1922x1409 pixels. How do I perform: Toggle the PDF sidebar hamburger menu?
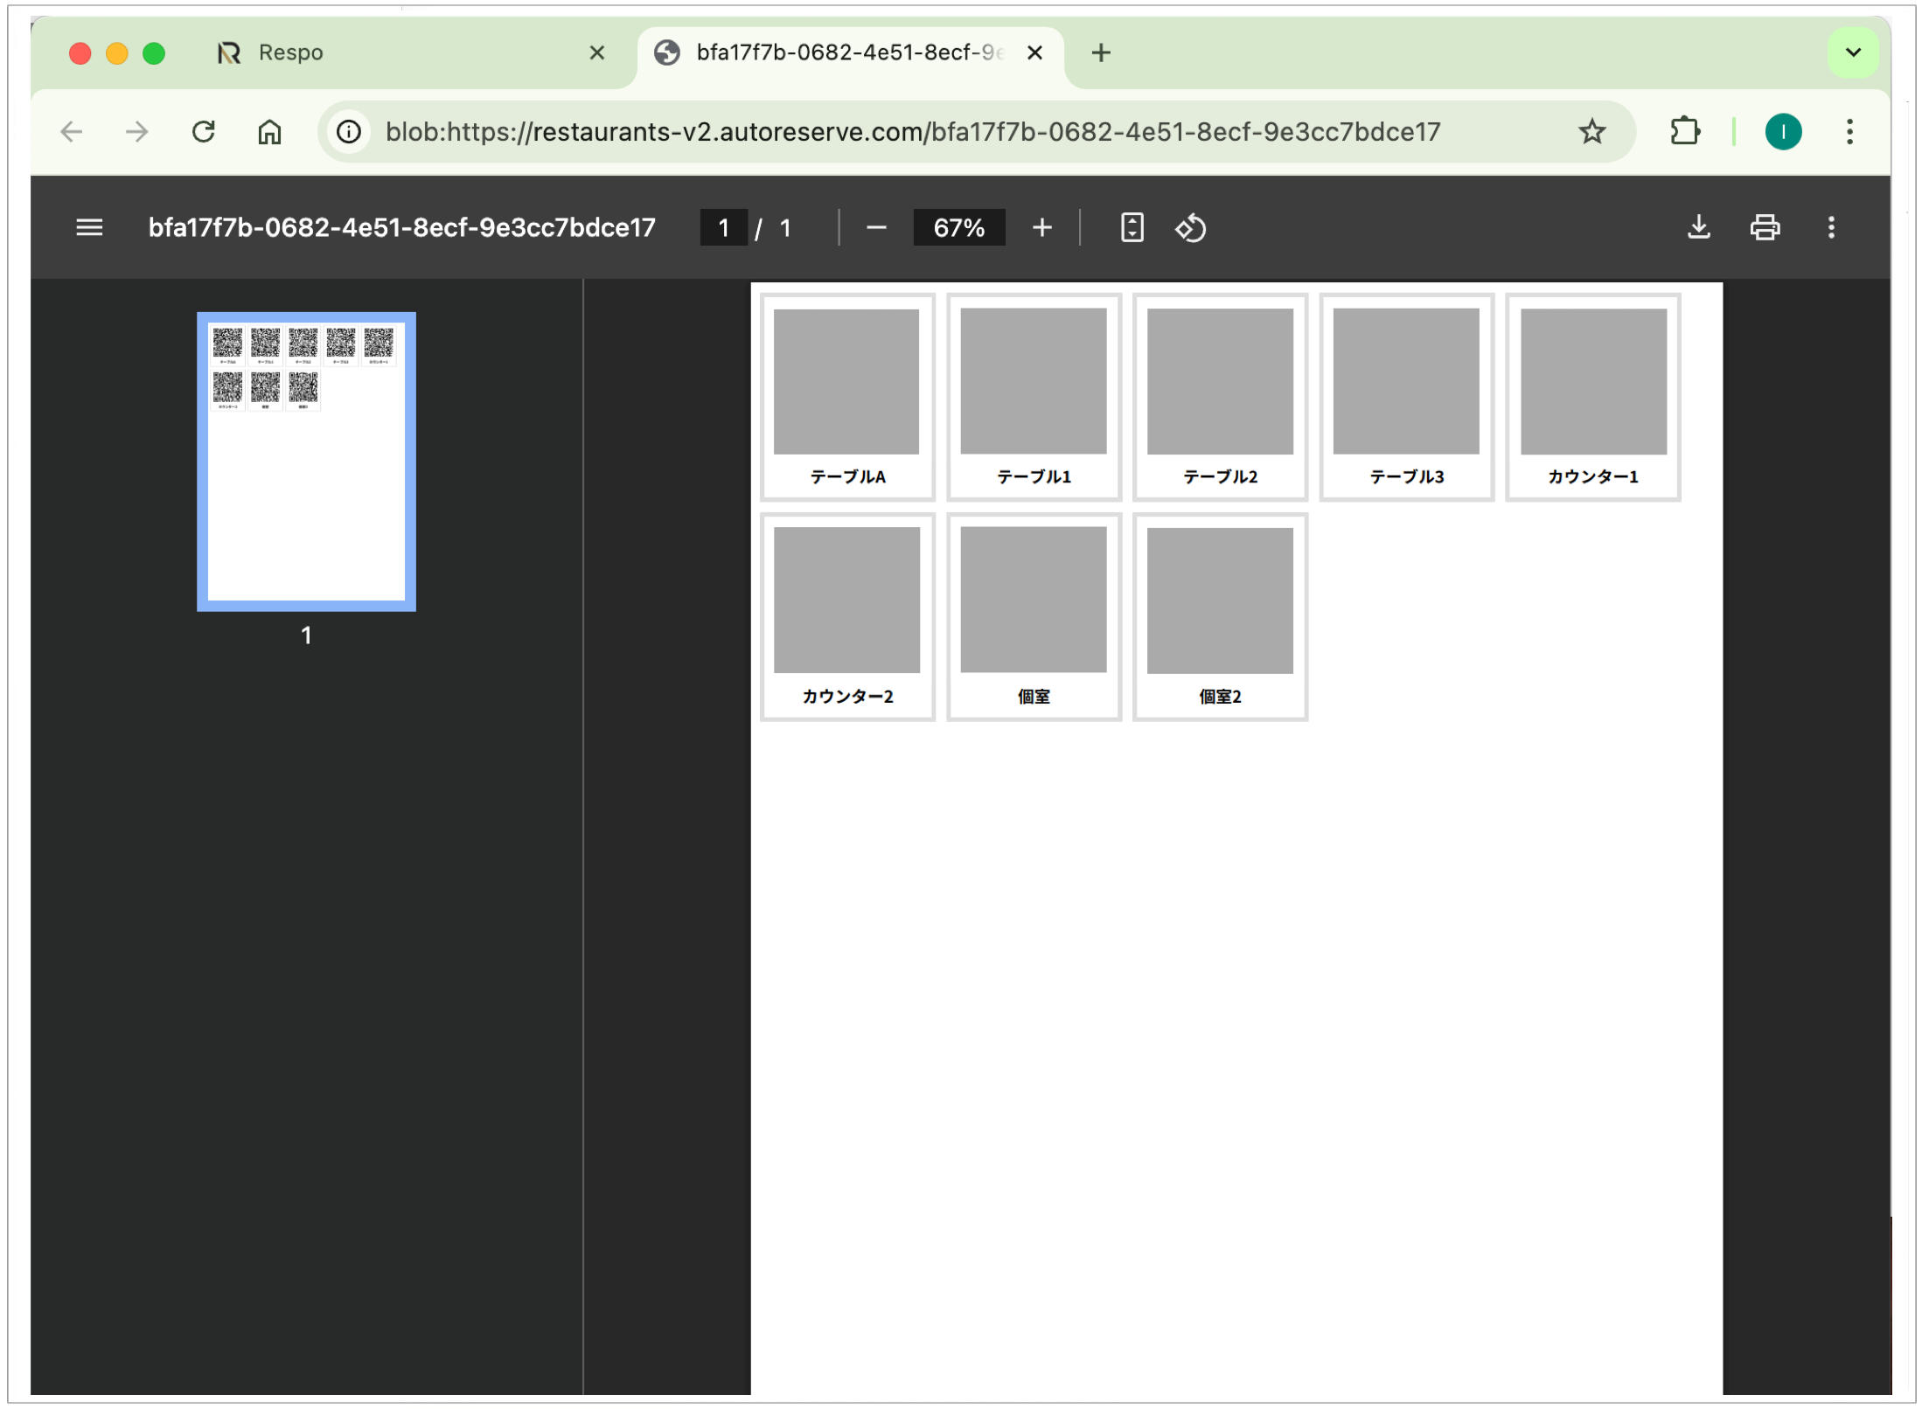pos(89,228)
